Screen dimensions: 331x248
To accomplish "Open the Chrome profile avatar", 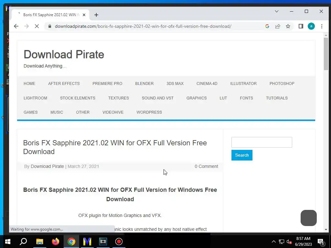I will click(x=311, y=26).
